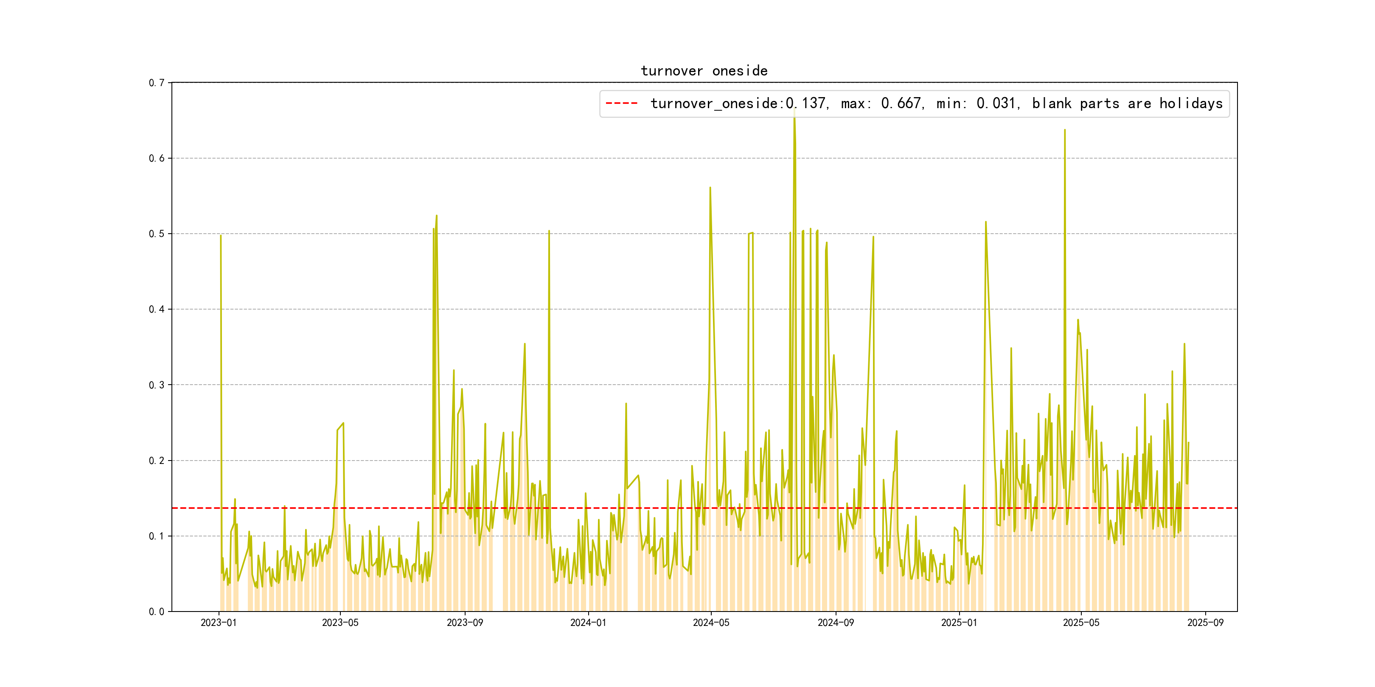Click the 0.1 y-axis tick label

point(157,536)
